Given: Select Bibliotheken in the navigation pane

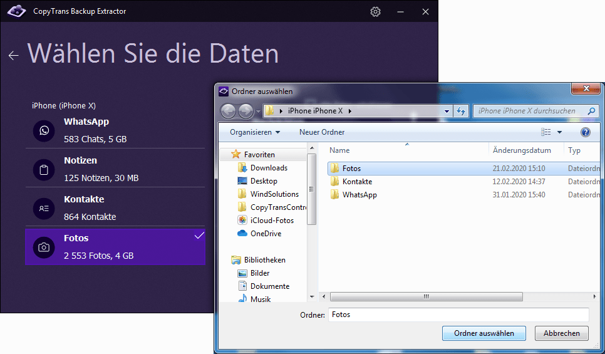Looking at the screenshot, I should pyautogui.click(x=264, y=260).
